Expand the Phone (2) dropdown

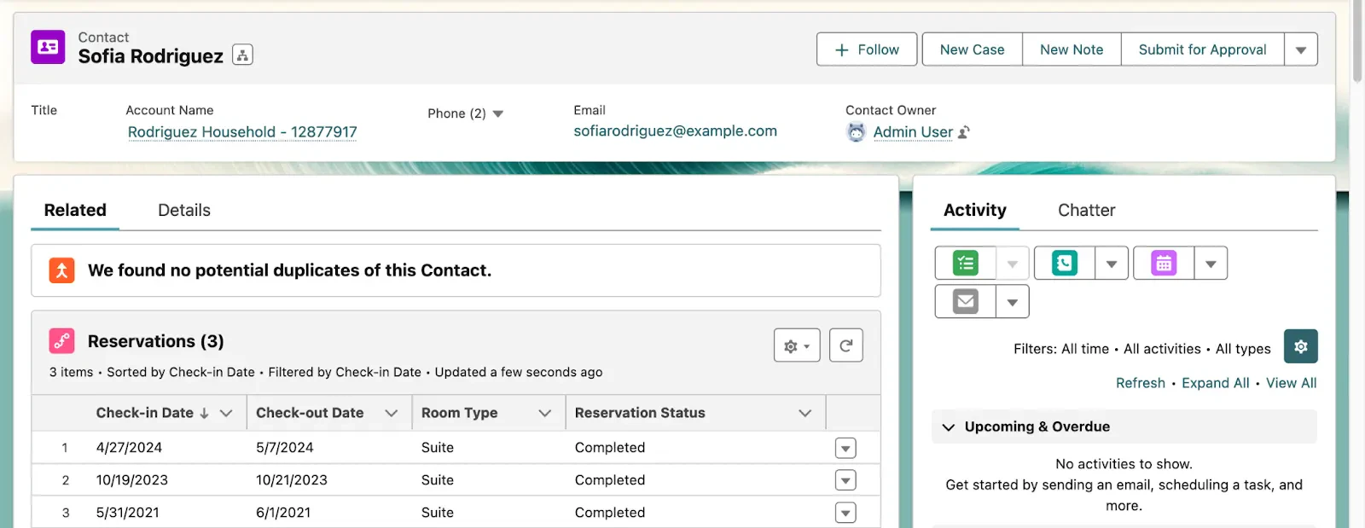click(x=498, y=113)
